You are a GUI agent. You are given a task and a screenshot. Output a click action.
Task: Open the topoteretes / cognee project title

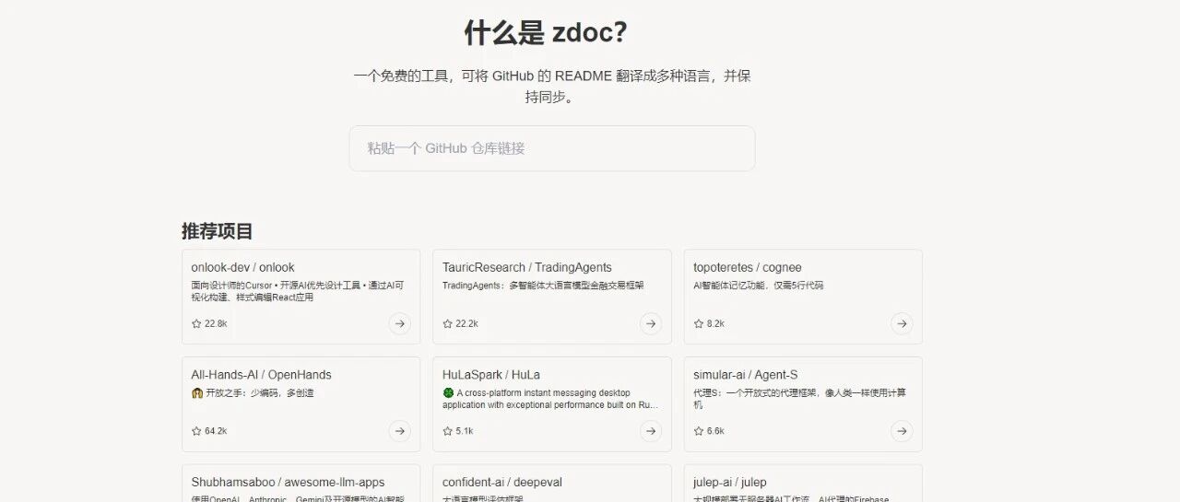click(748, 268)
